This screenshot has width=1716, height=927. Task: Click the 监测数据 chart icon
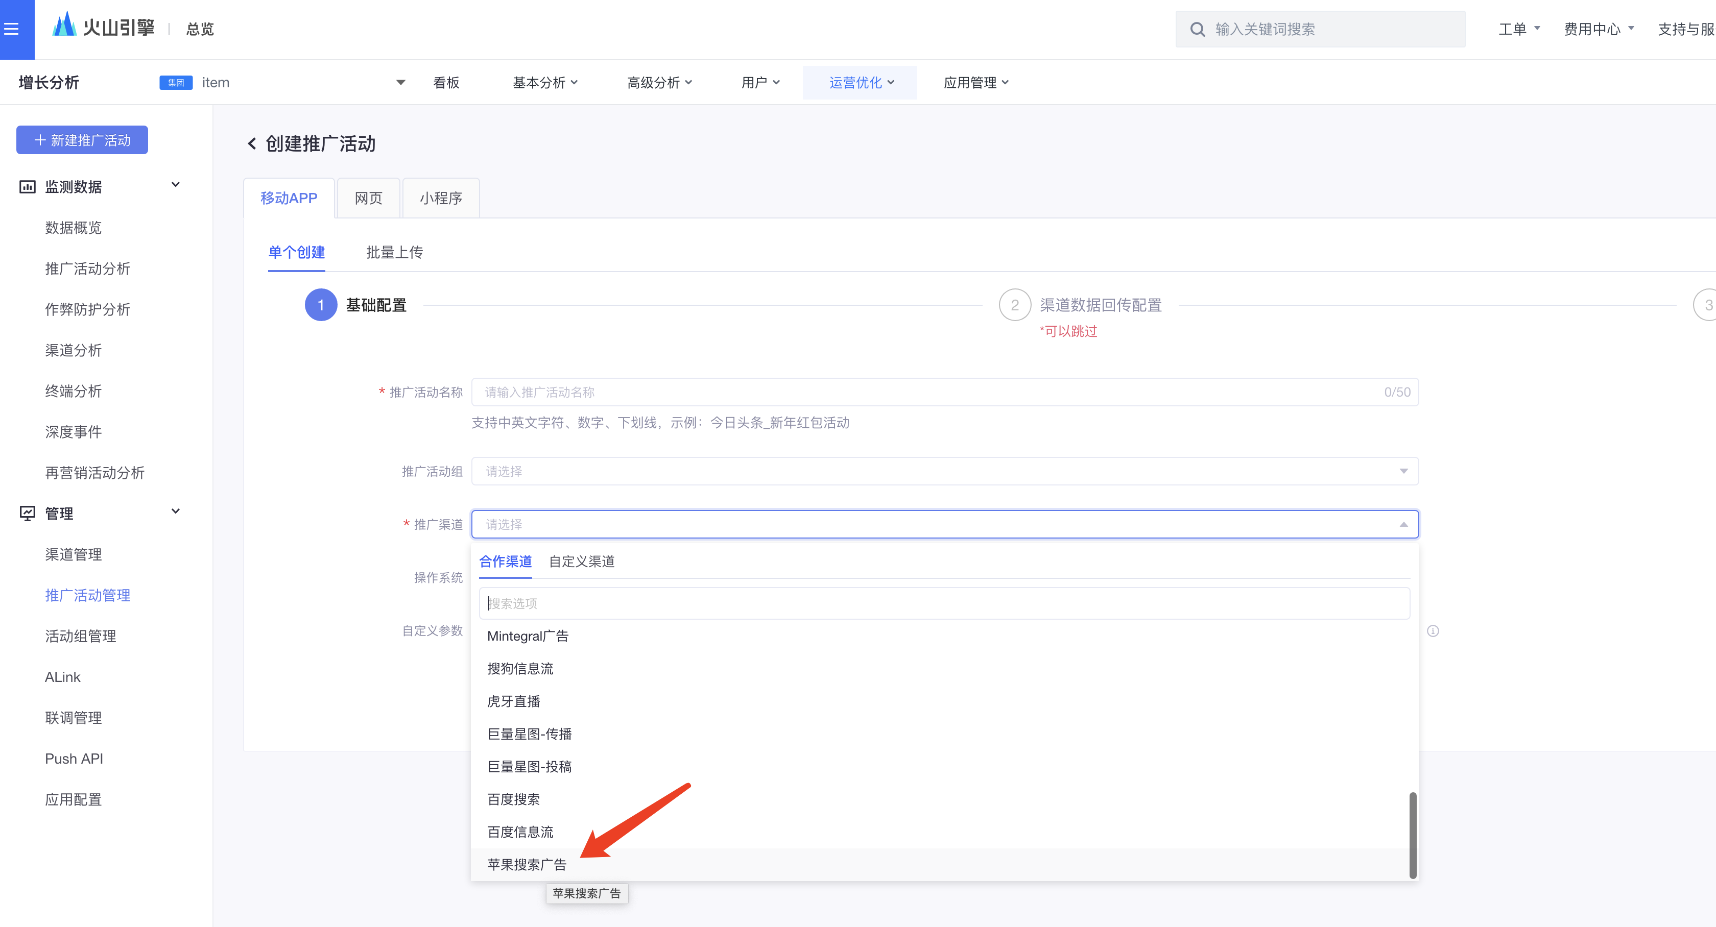click(x=27, y=187)
